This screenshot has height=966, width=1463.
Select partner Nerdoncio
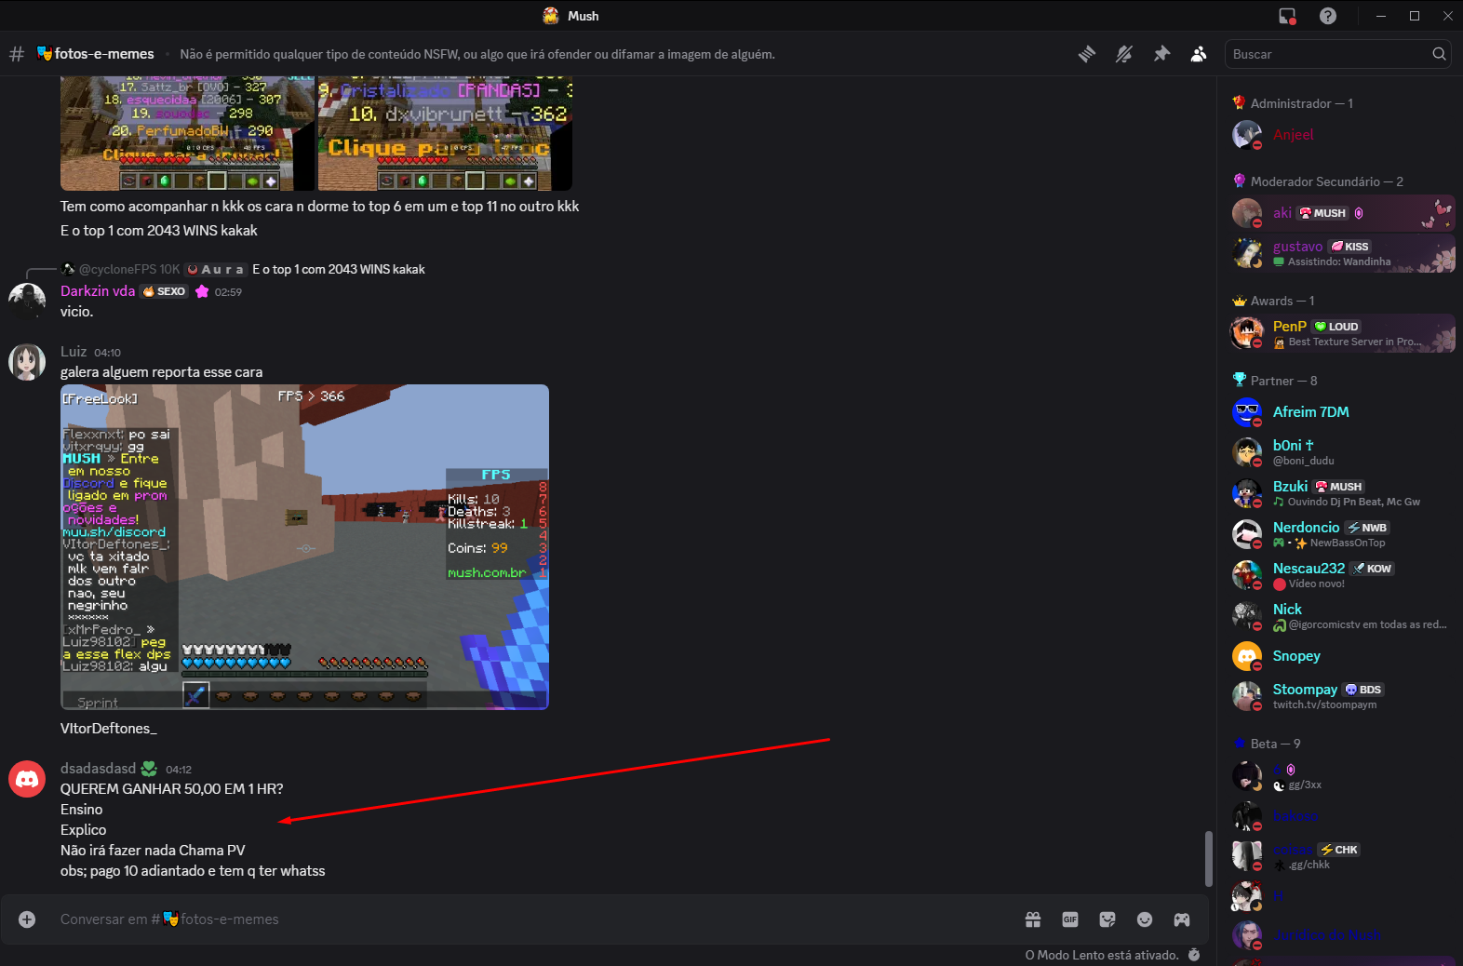point(1343,534)
